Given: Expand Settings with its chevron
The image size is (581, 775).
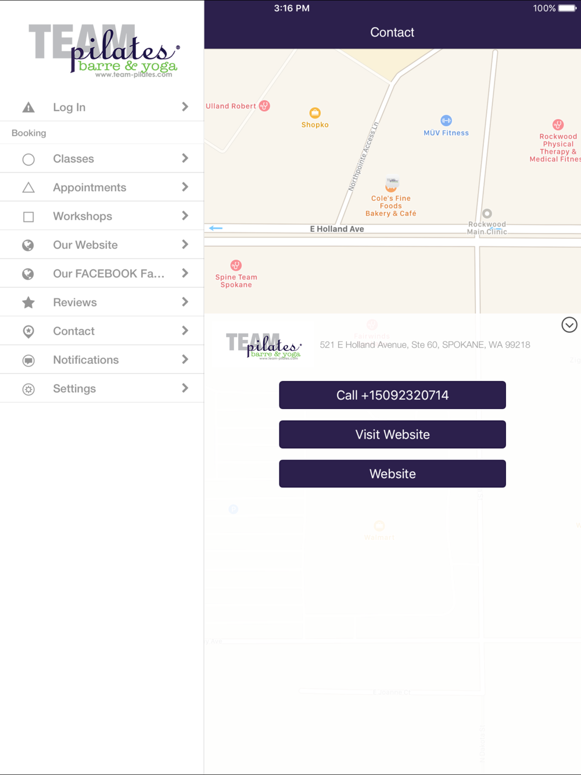Looking at the screenshot, I should (185, 388).
